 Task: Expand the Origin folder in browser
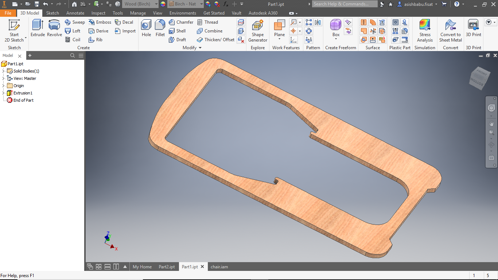pyautogui.click(x=4, y=86)
